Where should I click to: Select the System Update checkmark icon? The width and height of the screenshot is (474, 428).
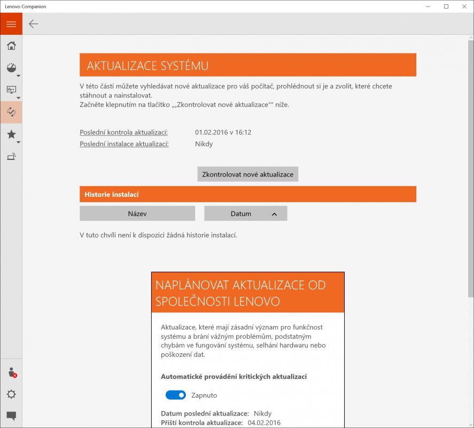coord(11,112)
